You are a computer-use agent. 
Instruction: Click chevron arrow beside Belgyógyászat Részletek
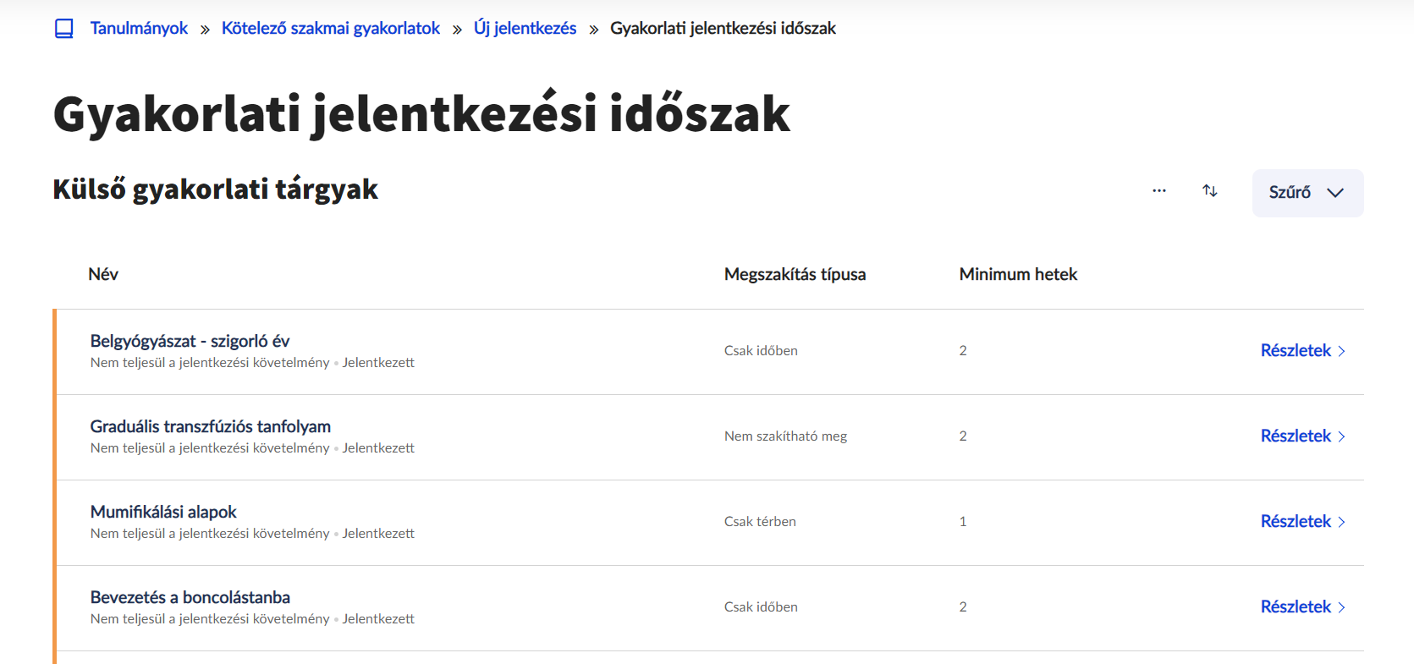point(1342,352)
